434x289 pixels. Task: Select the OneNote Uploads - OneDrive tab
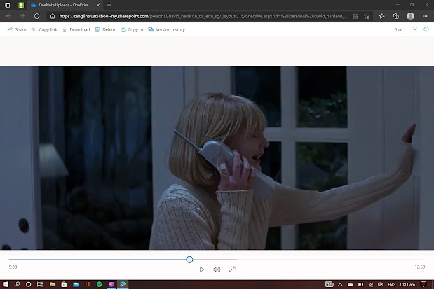click(64, 5)
